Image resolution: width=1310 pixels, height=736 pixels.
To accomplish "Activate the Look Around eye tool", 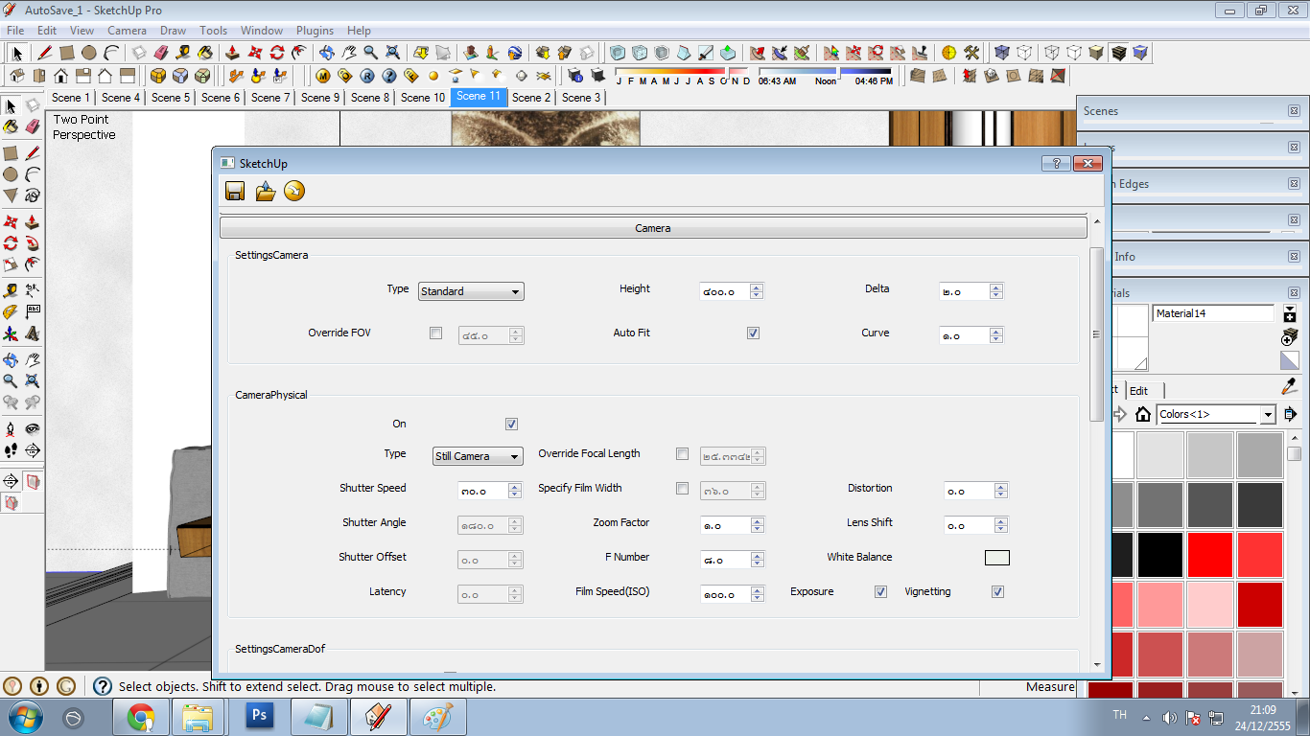I will [33, 428].
